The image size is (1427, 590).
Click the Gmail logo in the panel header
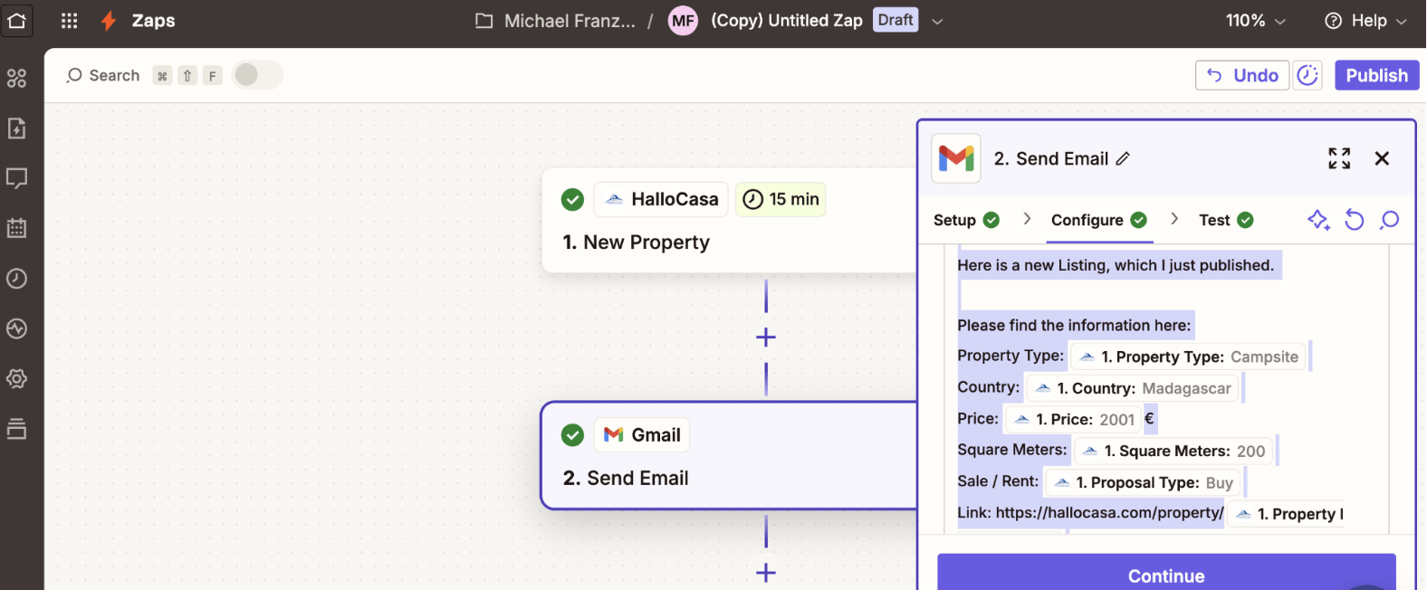coord(956,158)
